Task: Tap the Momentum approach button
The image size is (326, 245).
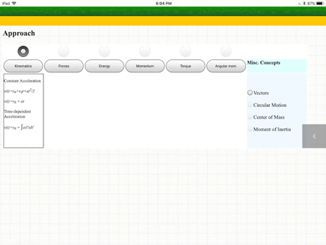Action: point(145,66)
